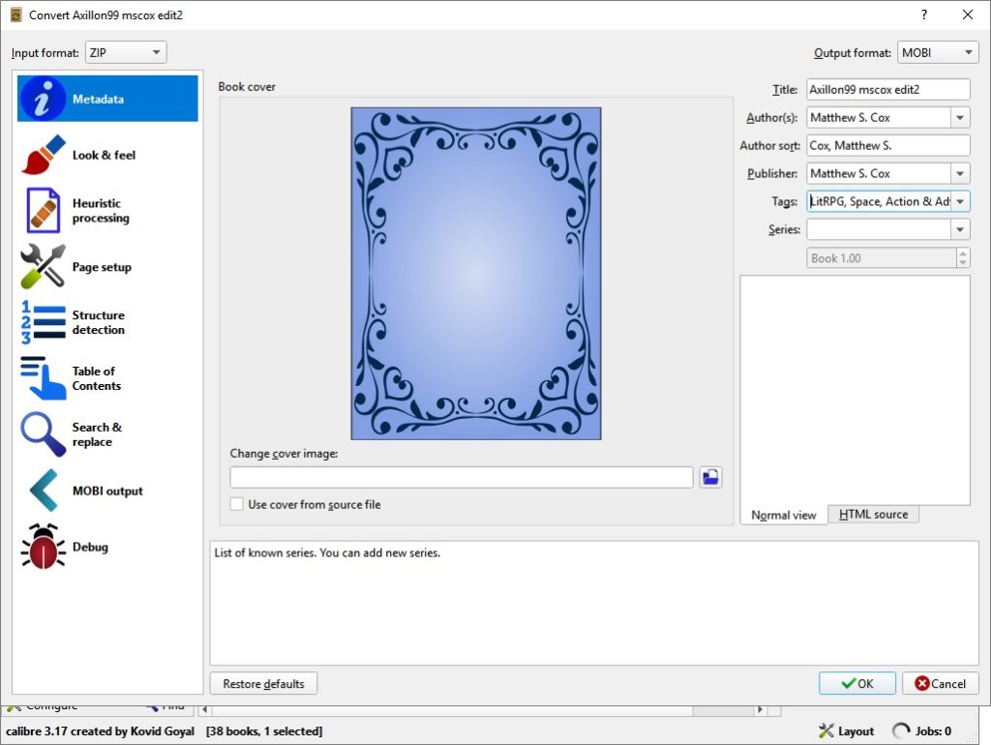Select the Heuristic processing icon
Screen dimensions: 991x745
point(44,211)
